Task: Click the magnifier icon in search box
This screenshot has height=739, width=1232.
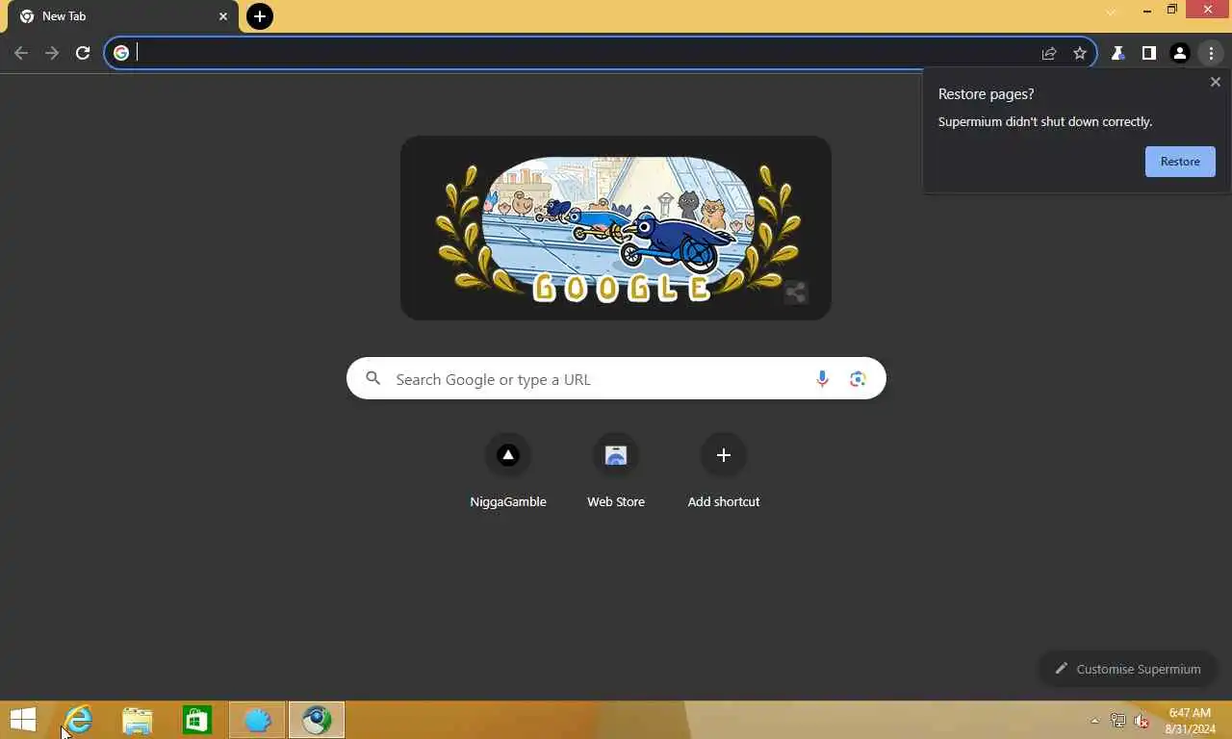Action: 373,379
